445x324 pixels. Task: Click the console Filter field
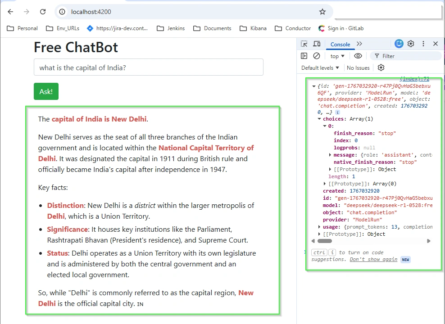pos(406,56)
